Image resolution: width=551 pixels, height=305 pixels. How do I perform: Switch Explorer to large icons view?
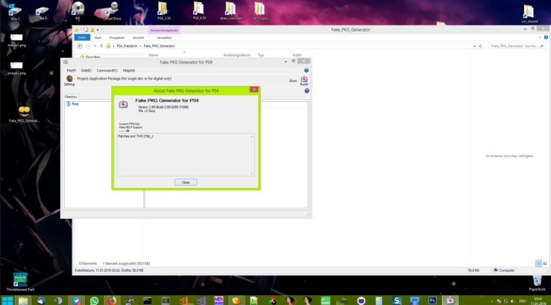coord(545,263)
